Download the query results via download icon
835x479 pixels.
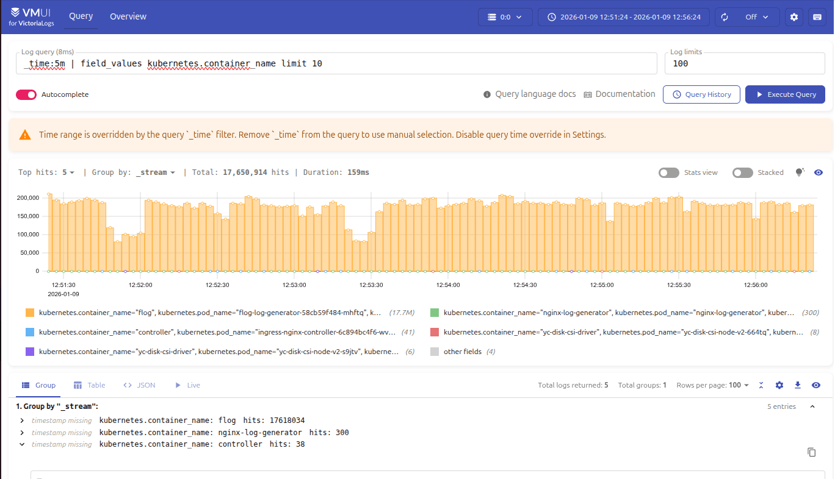(x=798, y=385)
